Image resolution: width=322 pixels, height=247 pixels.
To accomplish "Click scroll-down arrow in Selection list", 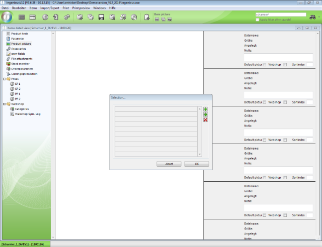I will [200, 154].
